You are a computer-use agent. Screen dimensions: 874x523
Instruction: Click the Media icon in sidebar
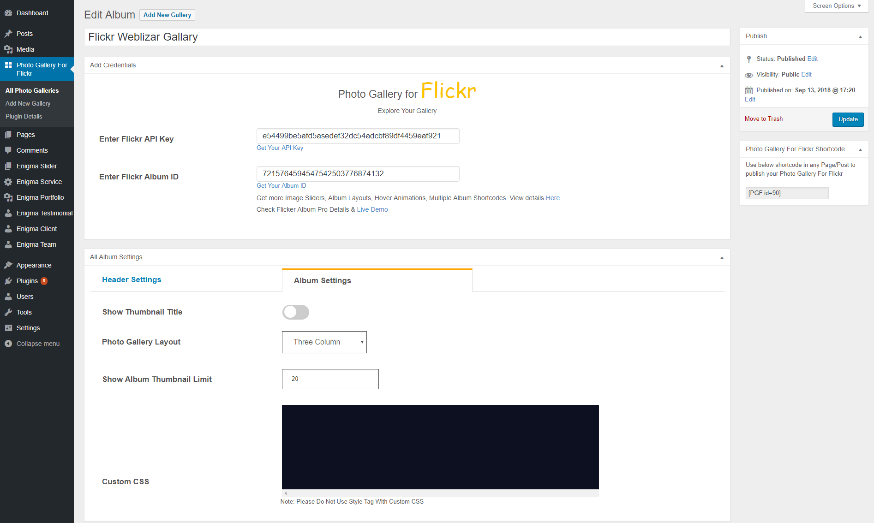[x=8, y=49]
